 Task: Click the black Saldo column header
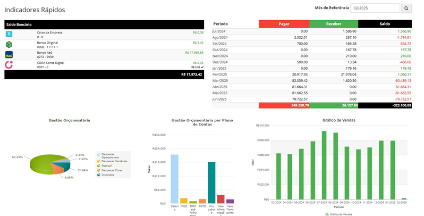385,24
